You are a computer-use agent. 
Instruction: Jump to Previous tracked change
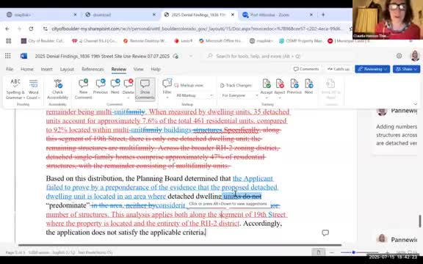coord(294,87)
